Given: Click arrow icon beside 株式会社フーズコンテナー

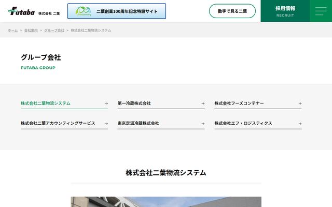Looking at the screenshot, I should 300,103.
